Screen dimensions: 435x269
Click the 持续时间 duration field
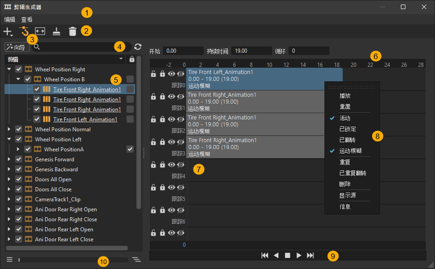[x=251, y=51]
